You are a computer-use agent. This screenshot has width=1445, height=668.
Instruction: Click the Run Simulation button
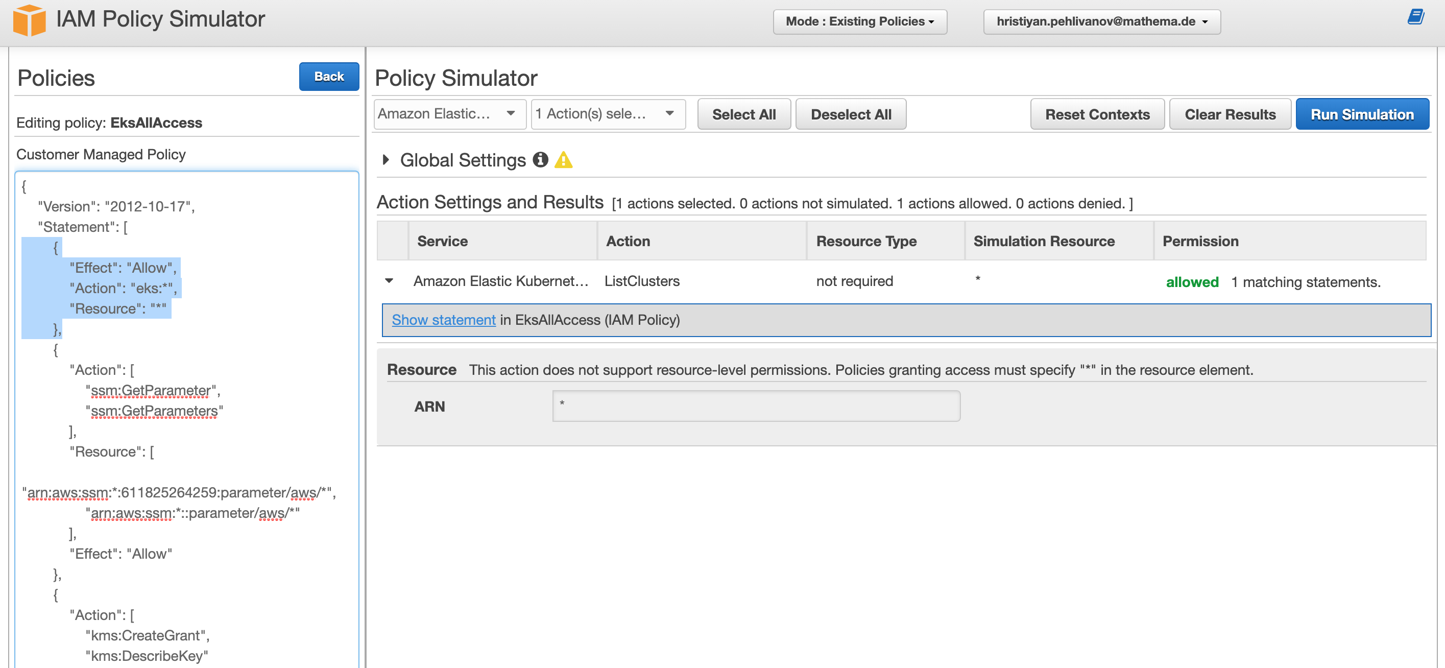[x=1363, y=114]
